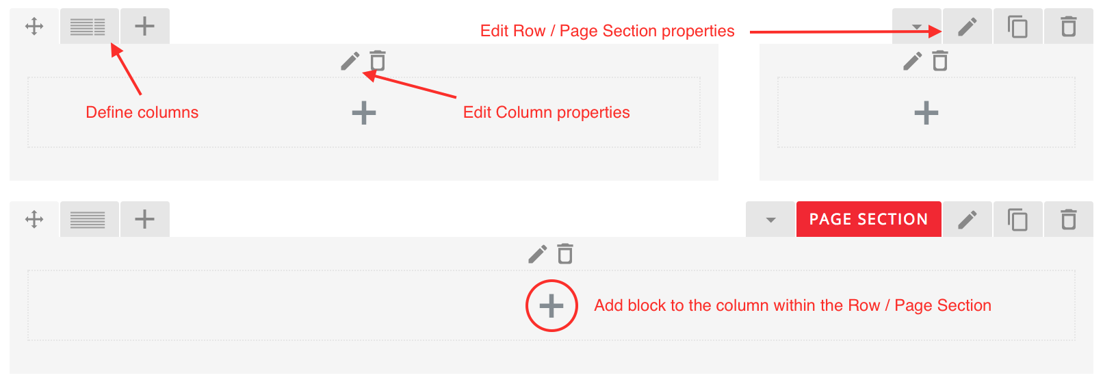Edit top row properties with the pencil icon
The height and width of the screenshot is (382, 1103).
tap(967, 27)
